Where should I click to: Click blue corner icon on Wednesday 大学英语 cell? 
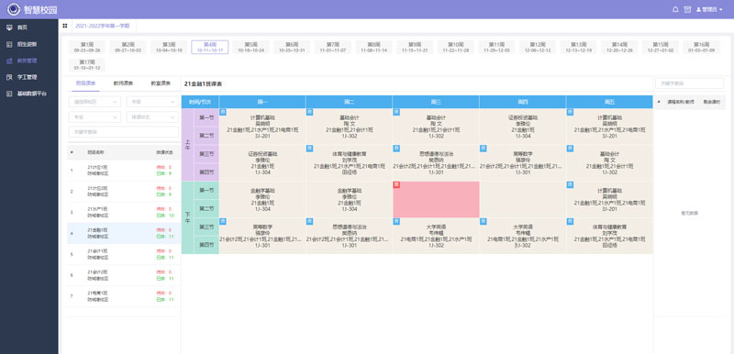pos(396,221)
